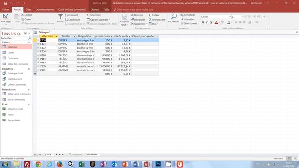This screenshot has width=299, height=168.
Task: Click the navigation pane search magnifier
Action: point(30,38)
